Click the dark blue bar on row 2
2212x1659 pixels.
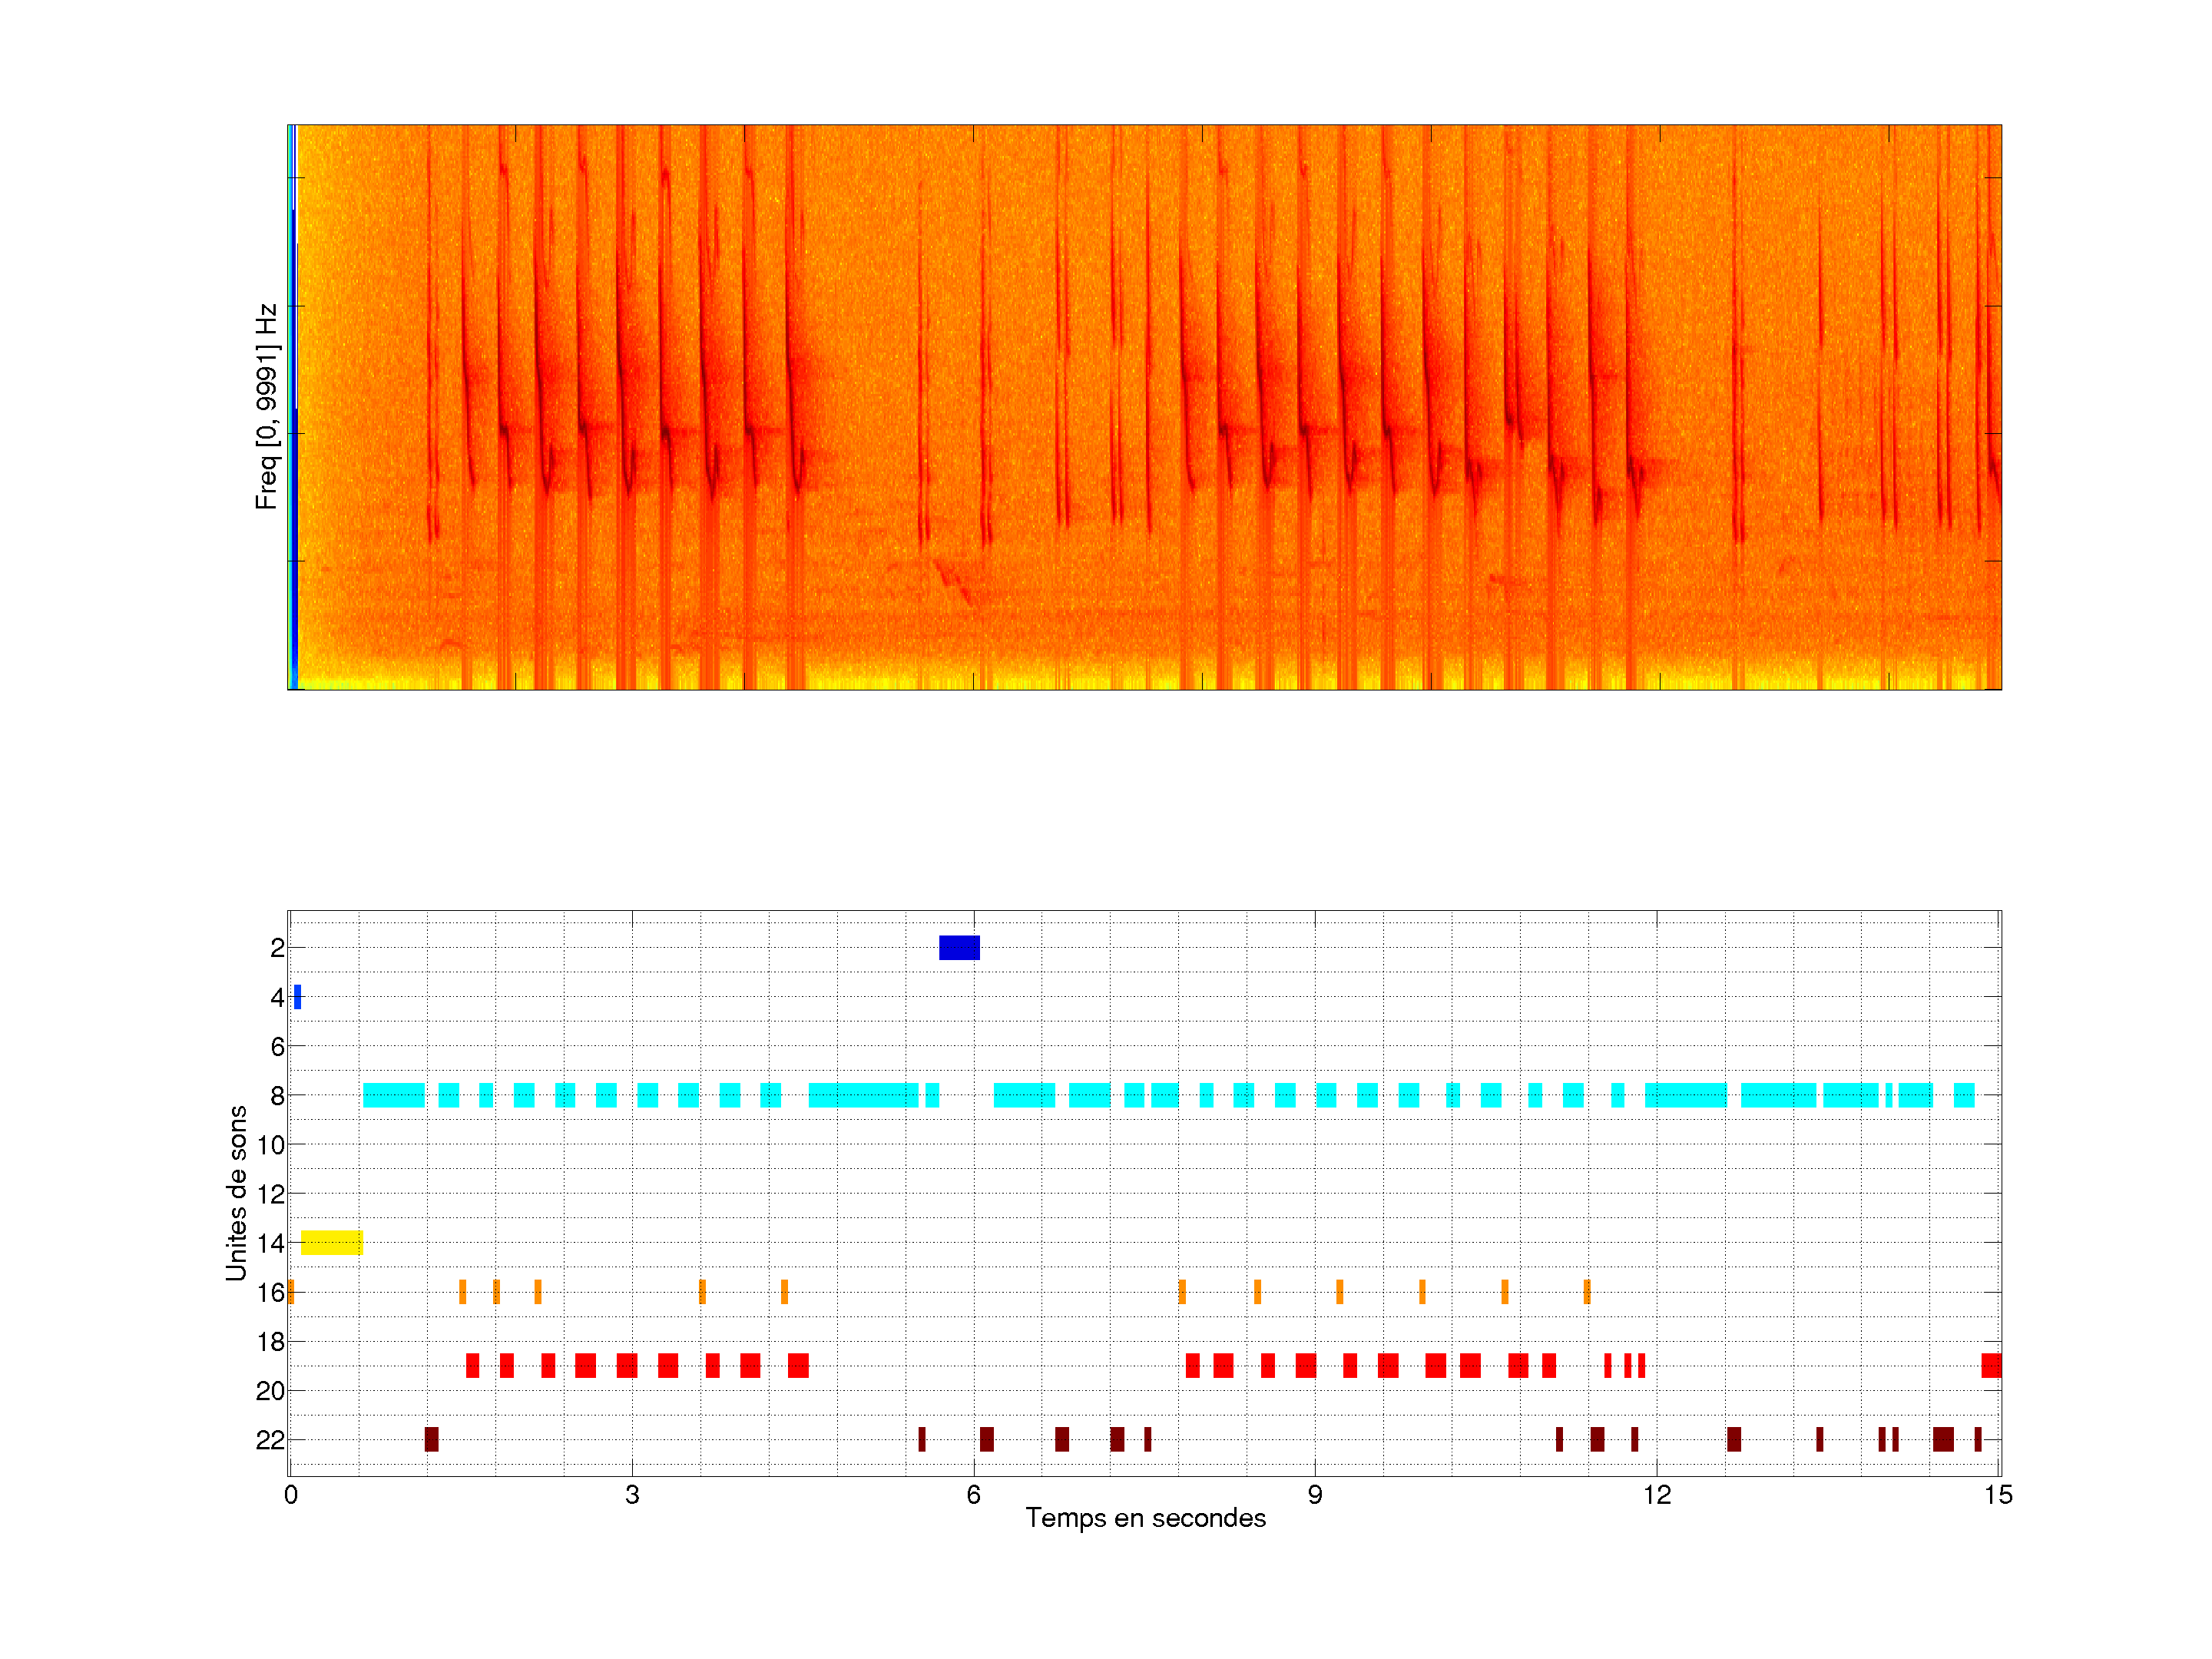point(959,947)
